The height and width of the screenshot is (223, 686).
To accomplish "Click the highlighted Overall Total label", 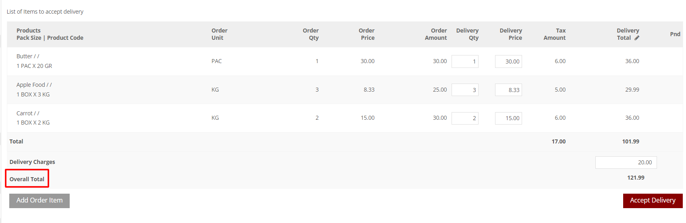I will click(27, 179).
